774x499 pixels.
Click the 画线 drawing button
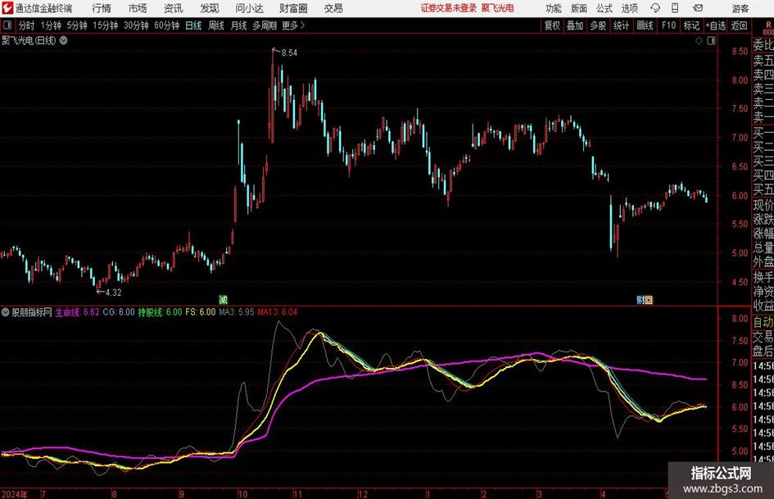645,25
